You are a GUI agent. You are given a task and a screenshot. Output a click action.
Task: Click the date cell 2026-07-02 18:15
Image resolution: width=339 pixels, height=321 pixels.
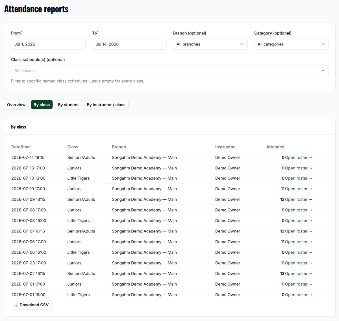pyautogui.click(x=28, y=273)
